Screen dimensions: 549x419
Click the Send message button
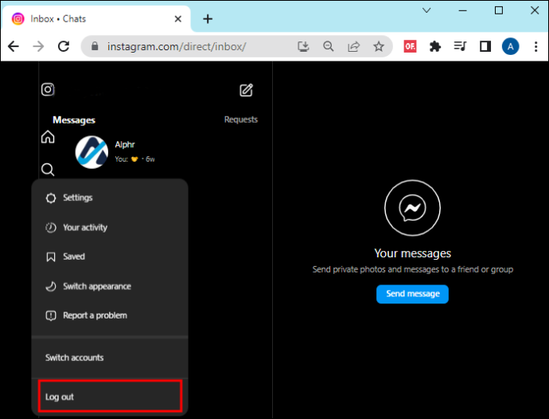[412, 294]
